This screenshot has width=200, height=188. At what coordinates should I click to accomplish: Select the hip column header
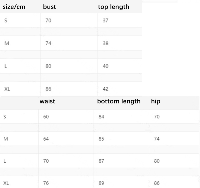[x=156, y=101]
